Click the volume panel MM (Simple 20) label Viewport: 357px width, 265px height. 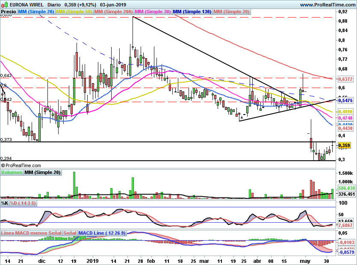coord(43,172)
